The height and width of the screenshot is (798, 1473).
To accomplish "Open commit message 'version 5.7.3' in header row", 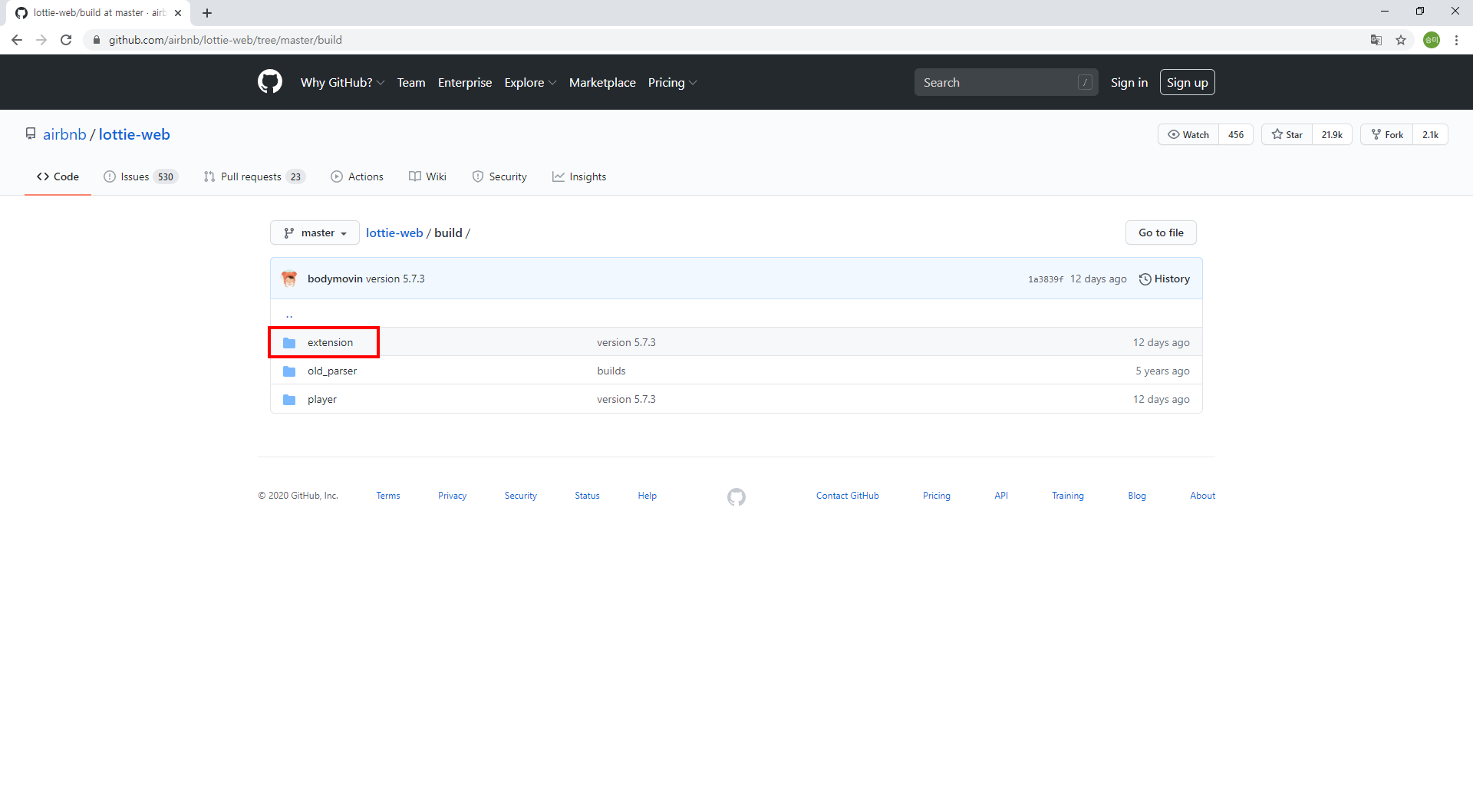I will pyautogui.click(x=395, y=279).
